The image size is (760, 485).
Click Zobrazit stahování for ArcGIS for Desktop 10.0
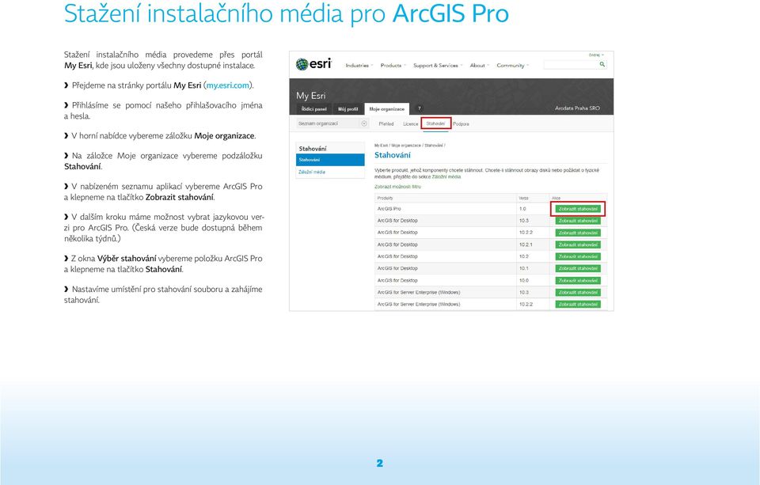pyautogui.click(x=578, y=281)
